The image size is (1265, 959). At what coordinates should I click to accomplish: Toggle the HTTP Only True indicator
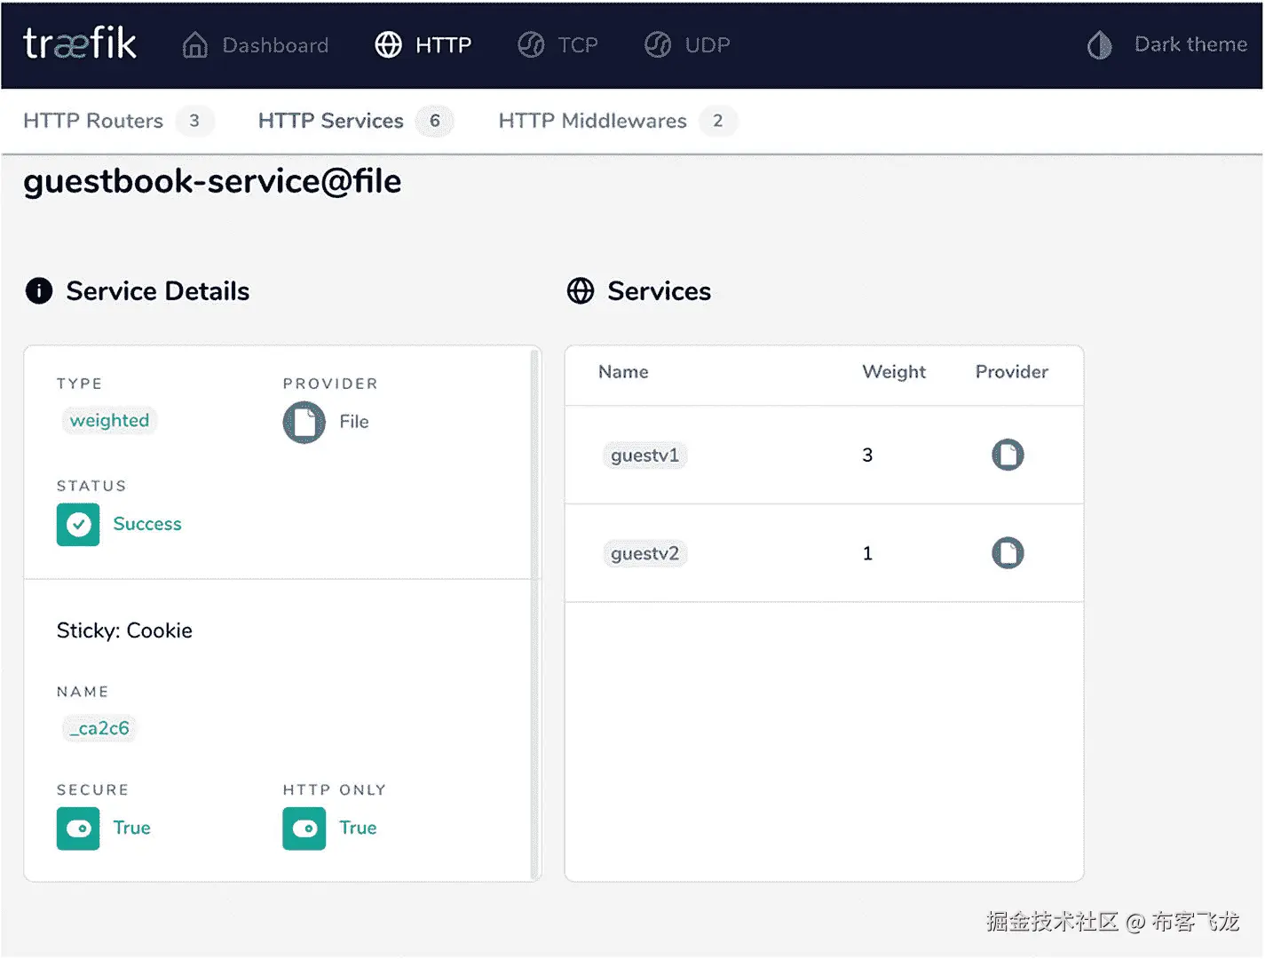pos(304,828)
